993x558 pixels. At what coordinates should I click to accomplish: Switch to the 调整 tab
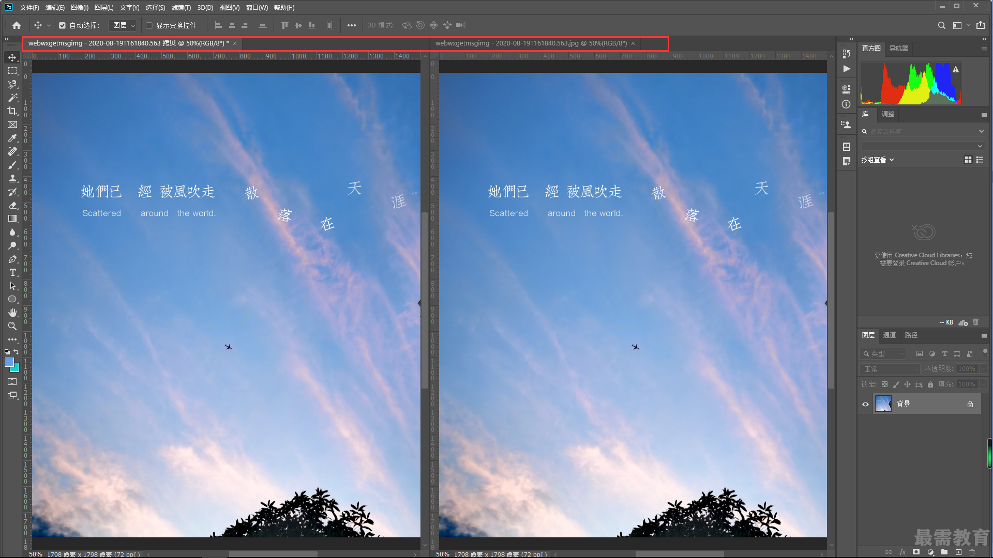click(888, 114)
